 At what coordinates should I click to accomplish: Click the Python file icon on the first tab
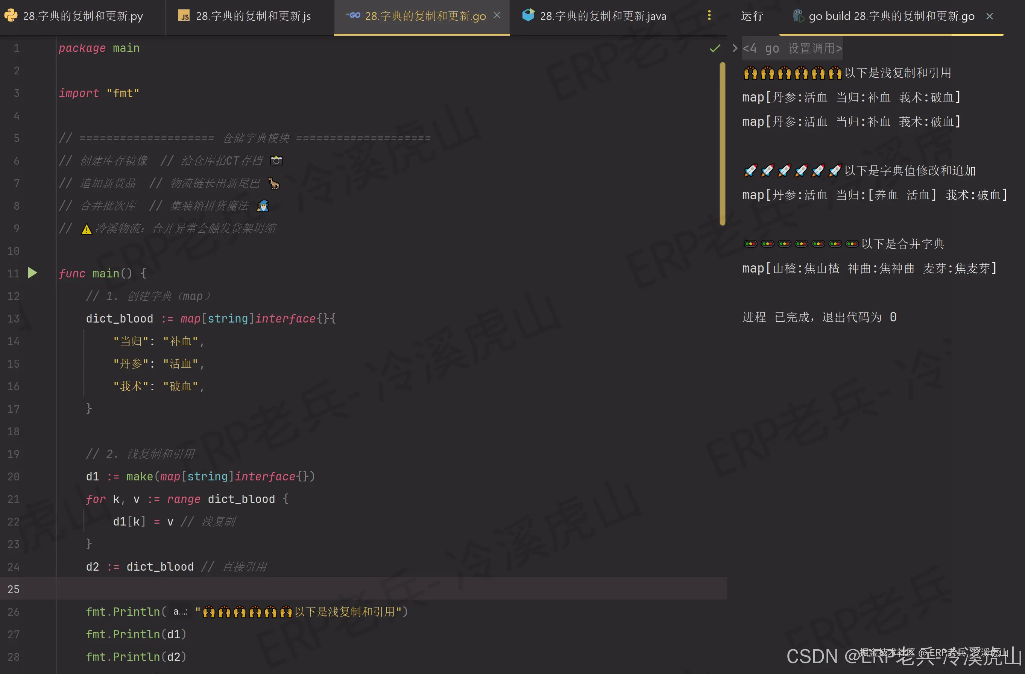coord(10,16)
